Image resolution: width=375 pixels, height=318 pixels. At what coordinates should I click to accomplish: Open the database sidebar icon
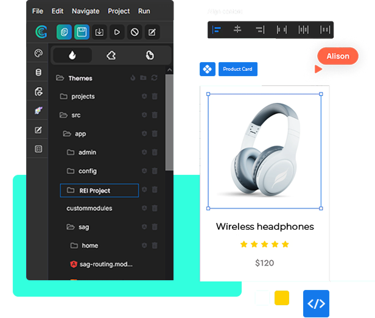coord(38,72)
